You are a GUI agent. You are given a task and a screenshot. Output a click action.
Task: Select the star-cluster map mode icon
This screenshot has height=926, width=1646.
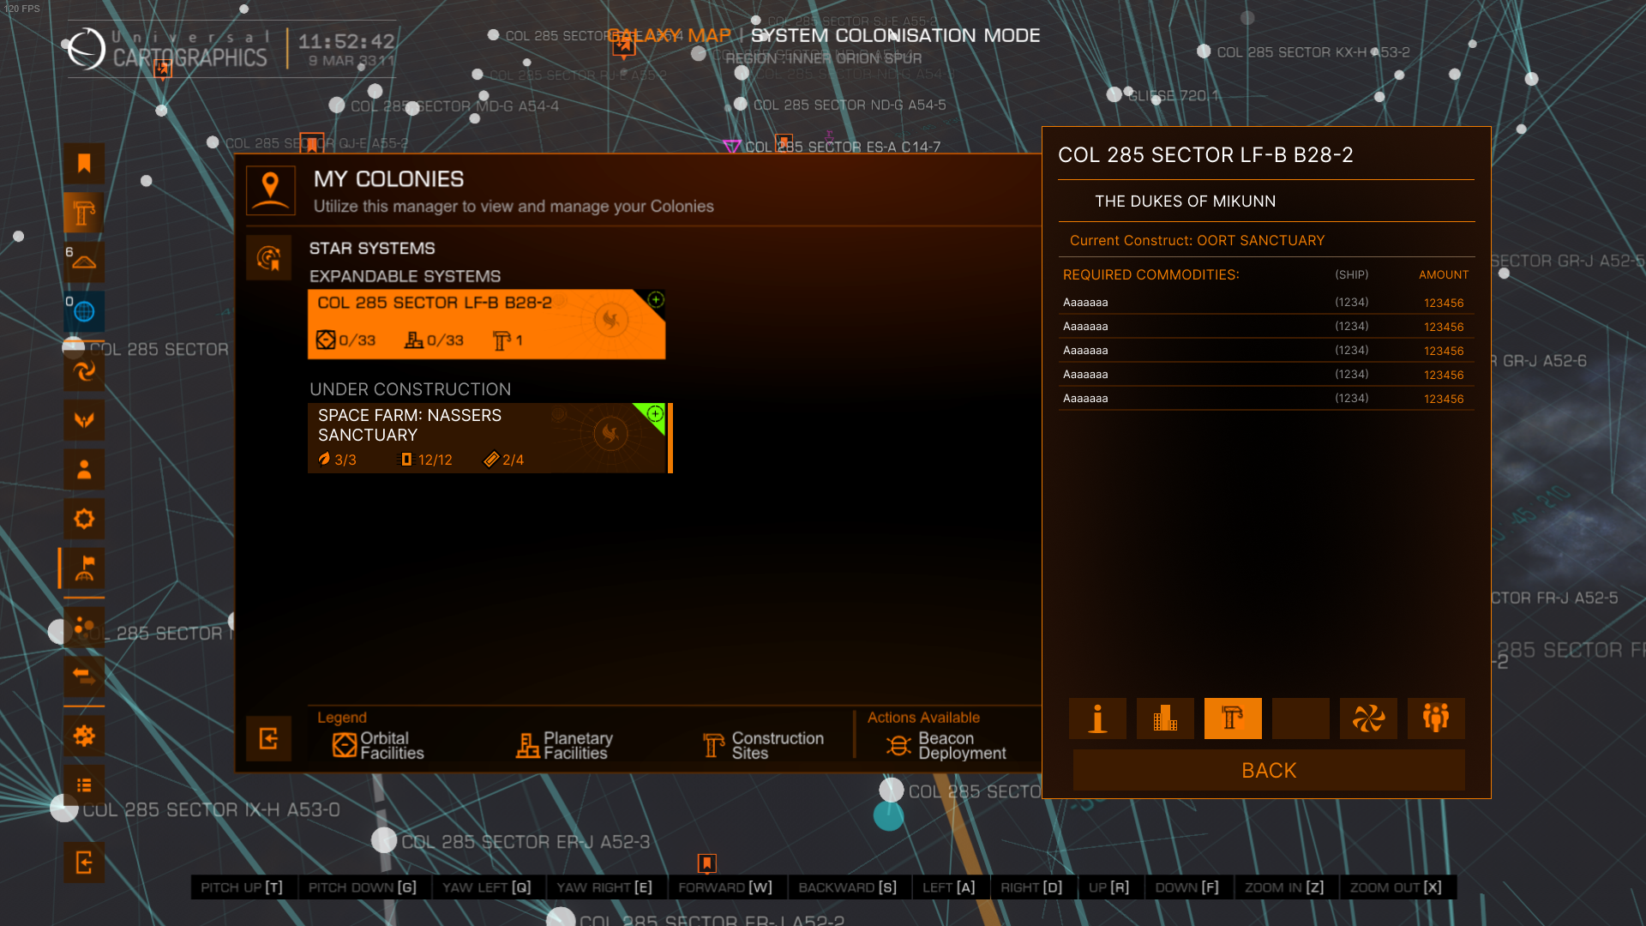(84, 628)
